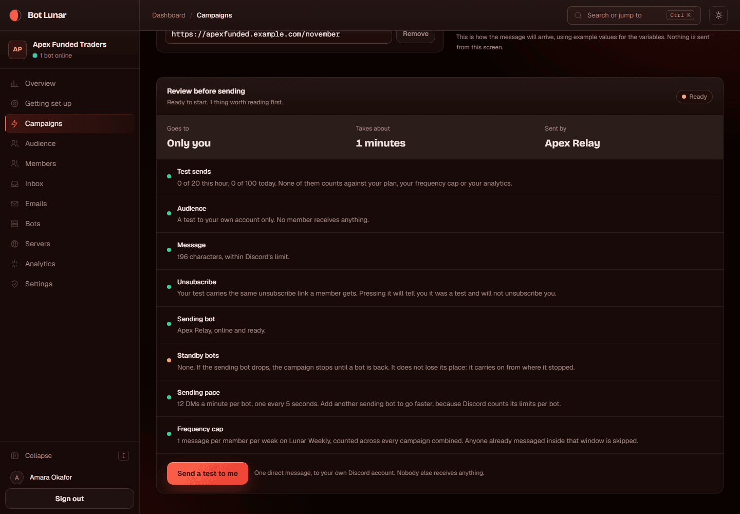This screenshot has width=740, height=514.
Task: Click the Test sends heading
Action: [x=194, y=172]
